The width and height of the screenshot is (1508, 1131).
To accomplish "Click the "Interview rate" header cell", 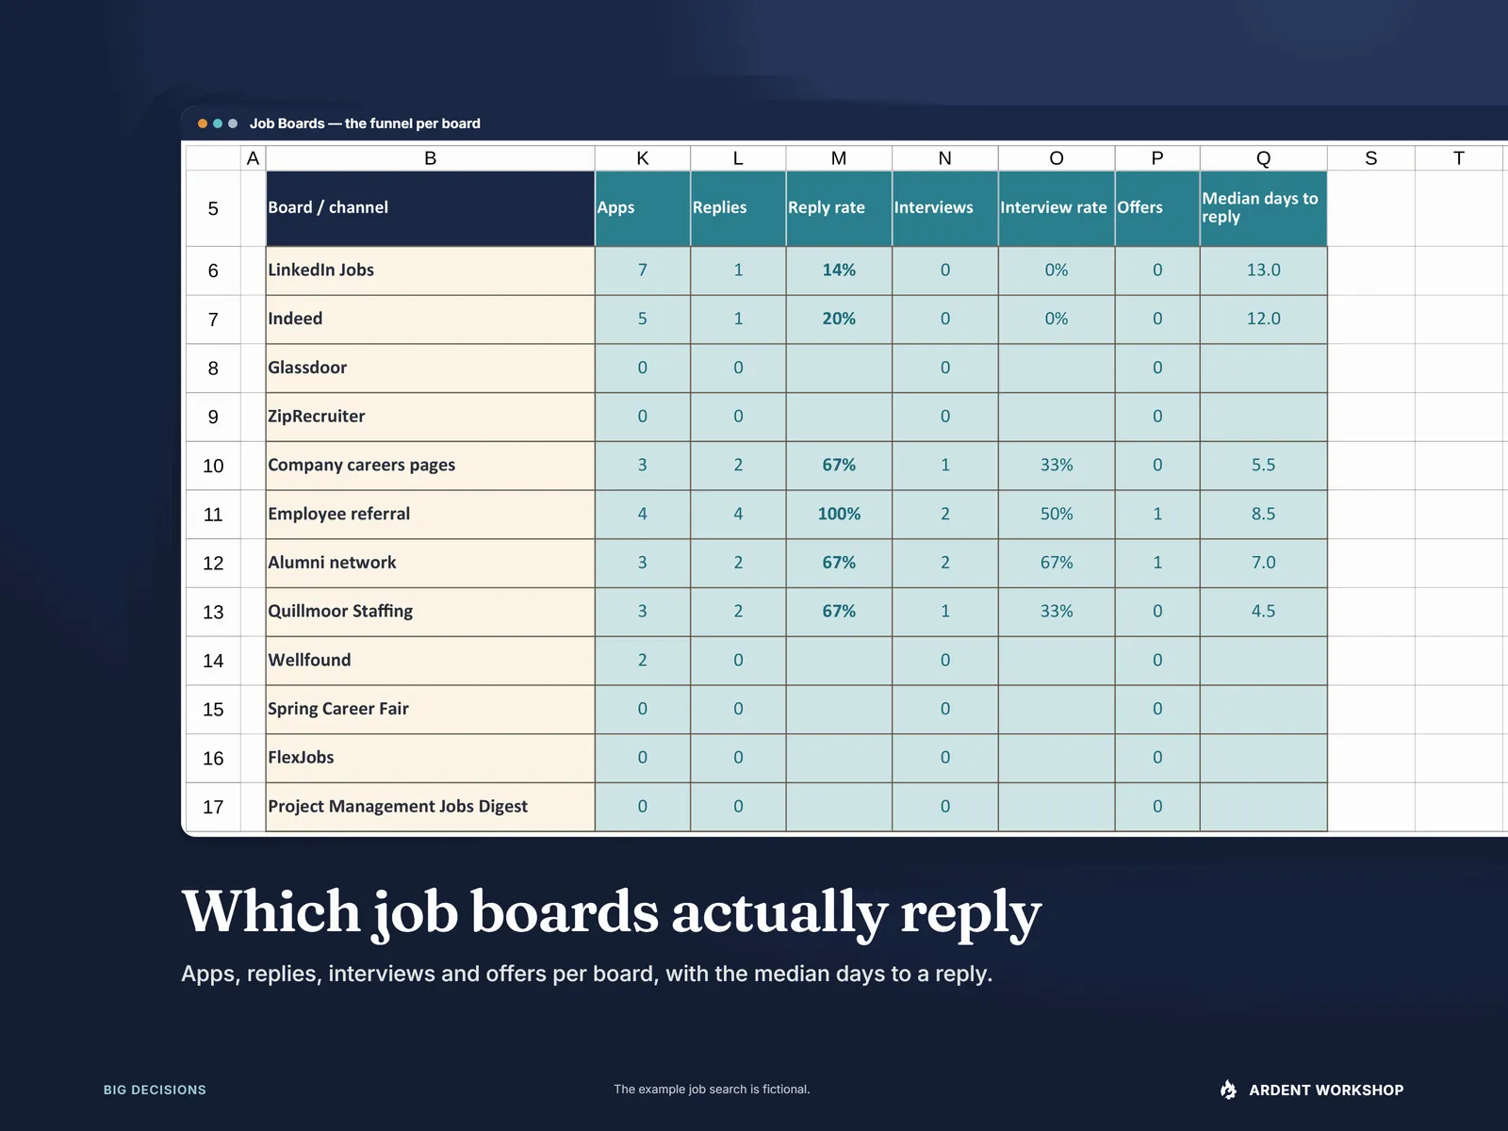I will pyautogui.click(x=1057, y=208).
